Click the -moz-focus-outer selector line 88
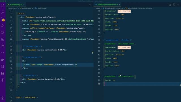 (119, 76)
